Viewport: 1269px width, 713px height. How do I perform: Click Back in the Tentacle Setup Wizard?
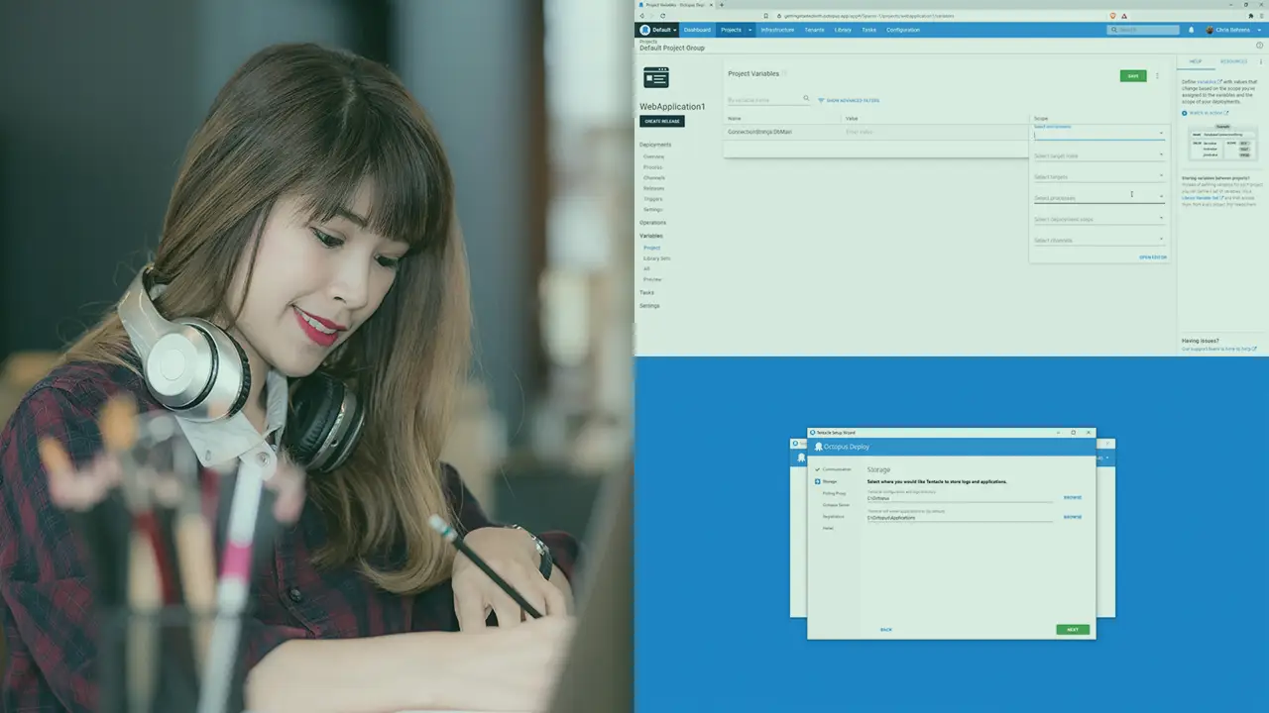pyautogui.click(x=886, y=630)
